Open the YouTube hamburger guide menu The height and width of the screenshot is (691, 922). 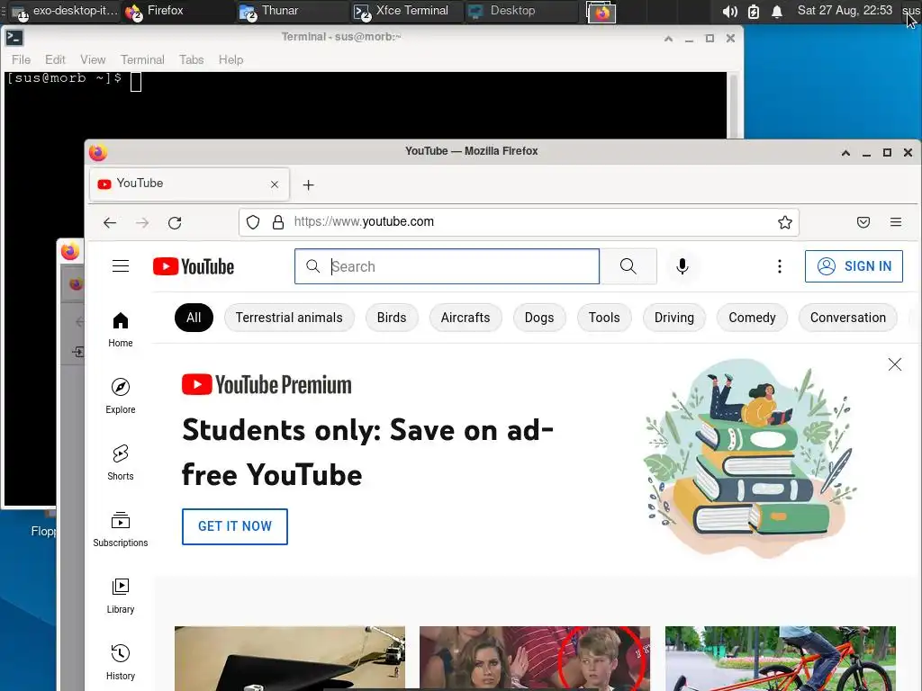coord(121,266)
